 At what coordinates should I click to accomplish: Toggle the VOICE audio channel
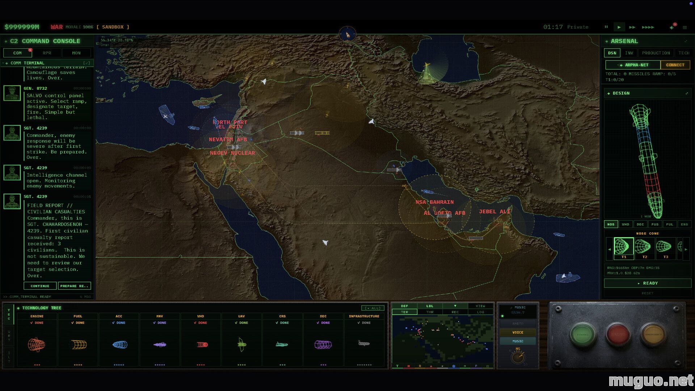(x=518, y=332)
